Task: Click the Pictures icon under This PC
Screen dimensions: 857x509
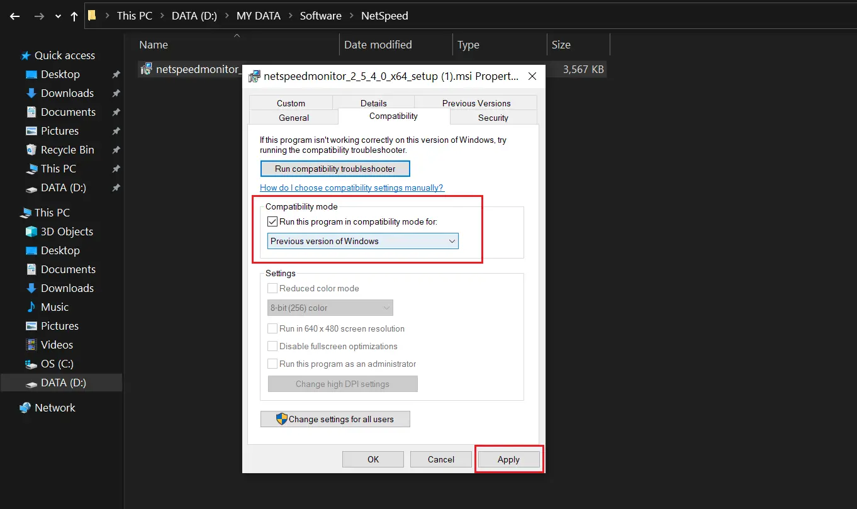Action: pyautogui.click(x=31, y=326)
